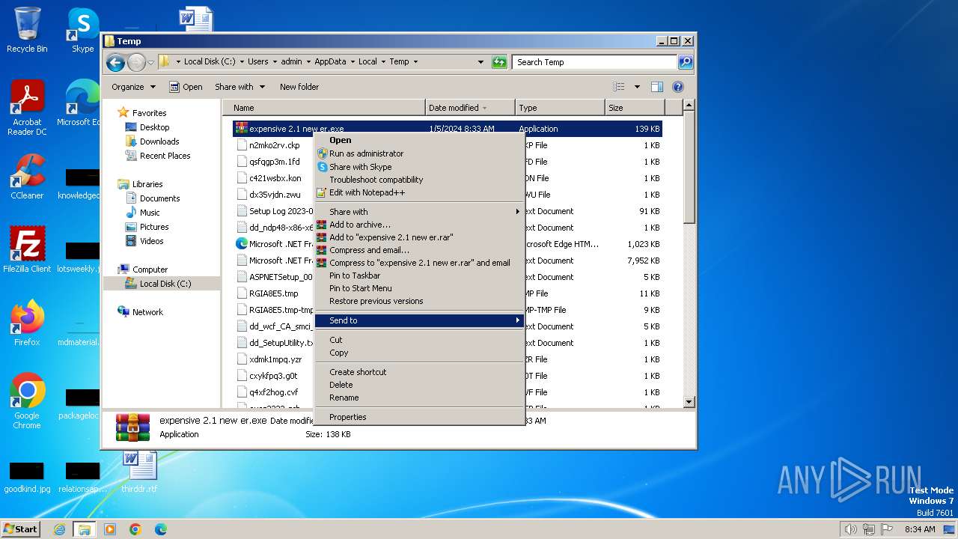Open the Organize dropdown
The image size is (958, 539).
click(133, 87)
